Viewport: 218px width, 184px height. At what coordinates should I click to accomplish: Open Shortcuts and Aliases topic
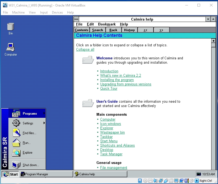118,145
